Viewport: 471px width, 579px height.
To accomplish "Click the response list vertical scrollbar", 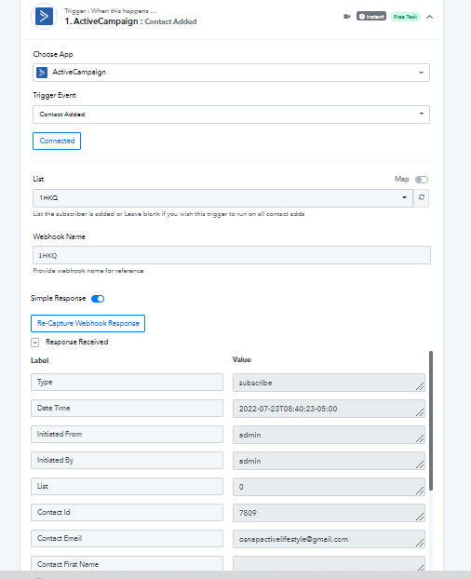I will coord(431,421).
